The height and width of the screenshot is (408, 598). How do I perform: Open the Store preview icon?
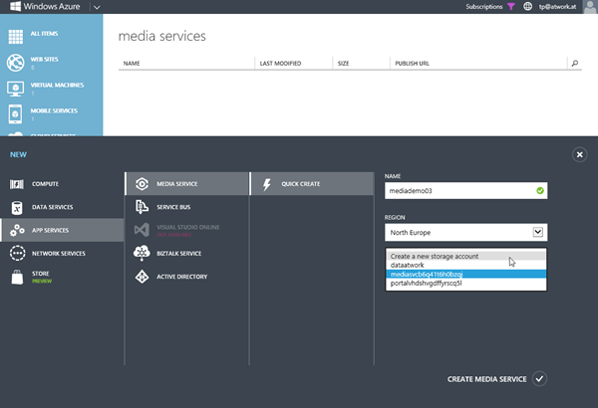tap(17, 278)
